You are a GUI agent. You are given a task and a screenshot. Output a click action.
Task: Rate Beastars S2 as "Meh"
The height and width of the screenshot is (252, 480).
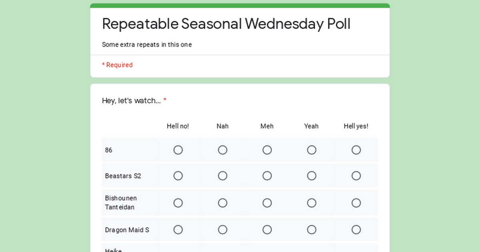(267, 176)
